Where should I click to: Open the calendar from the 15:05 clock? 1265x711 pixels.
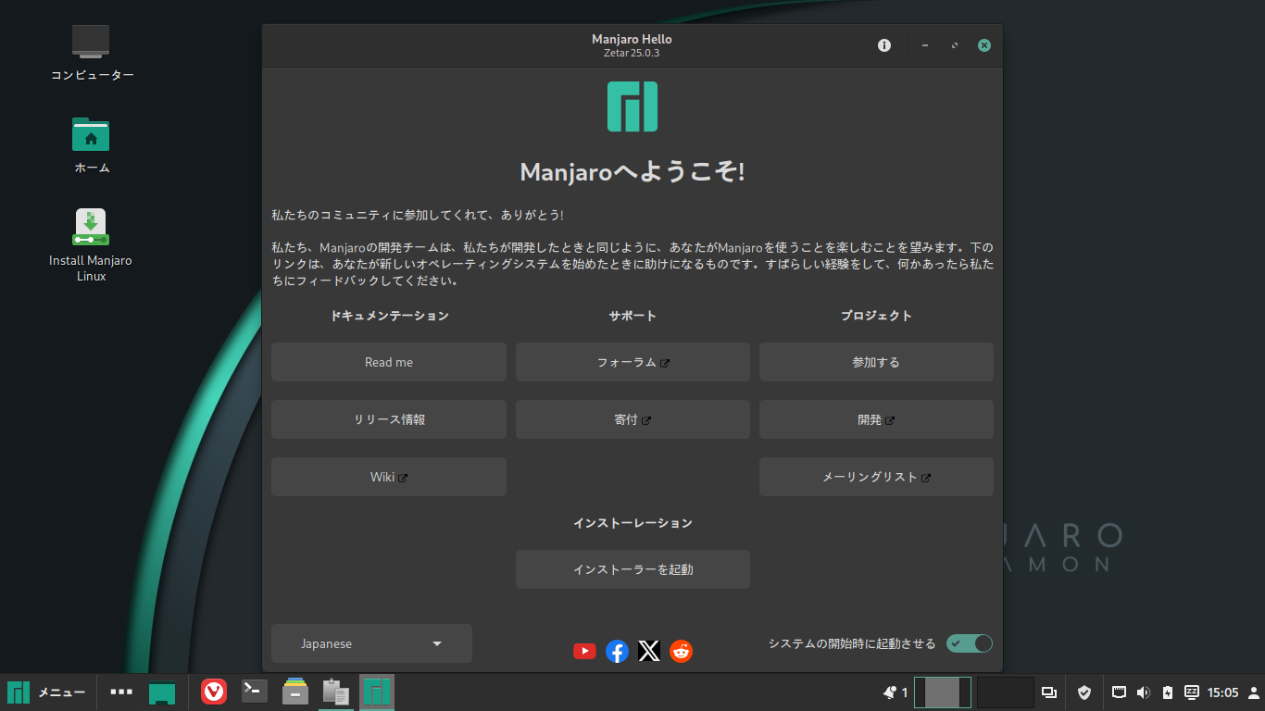(1222, 692)
